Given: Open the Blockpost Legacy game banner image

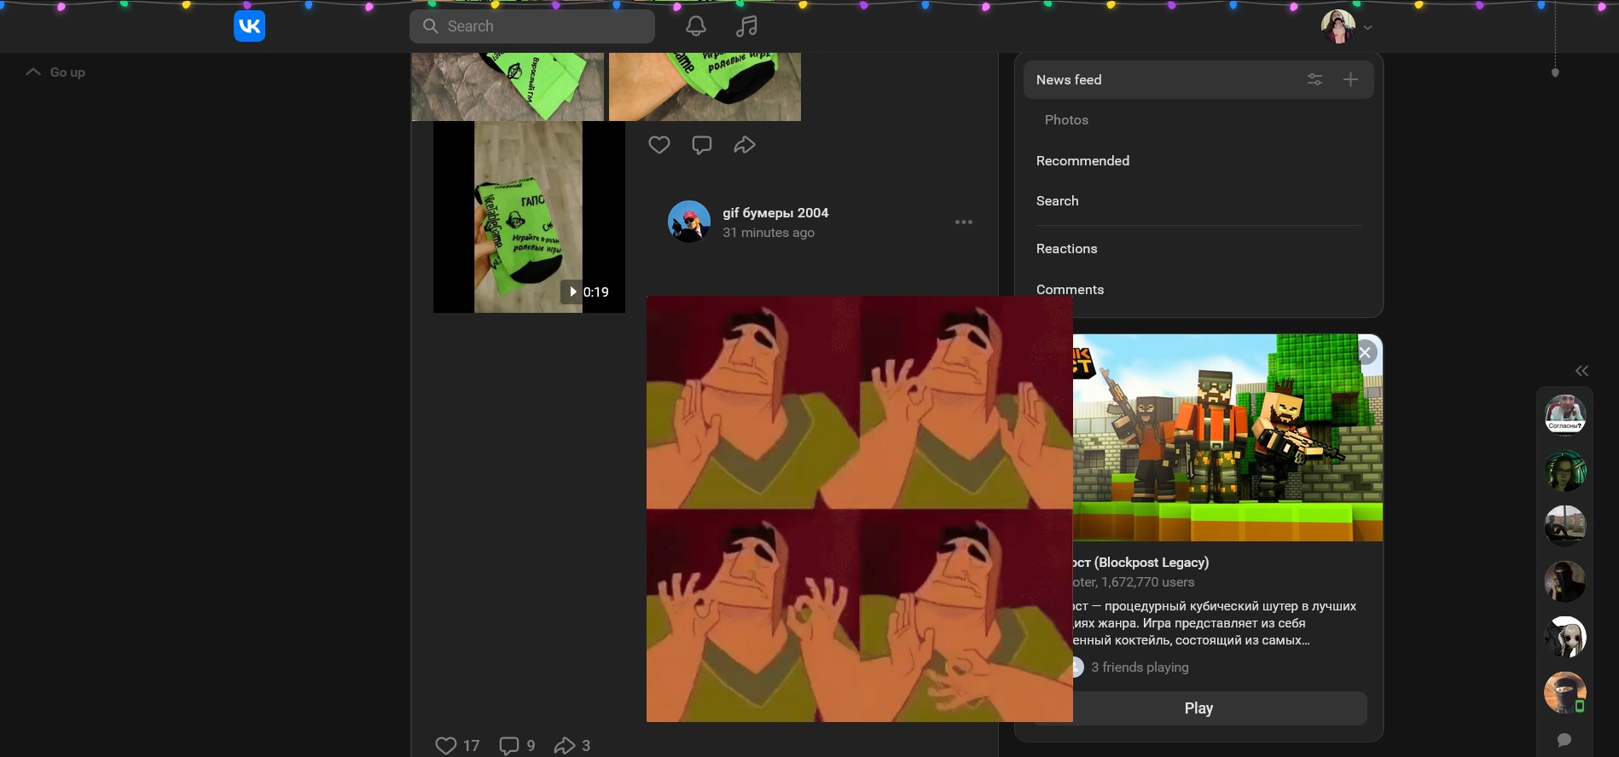Looking at the screenshot, I should click(1227, 437).
